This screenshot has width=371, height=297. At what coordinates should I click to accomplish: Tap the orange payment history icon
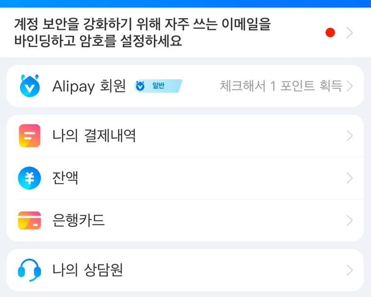[30, 136]
